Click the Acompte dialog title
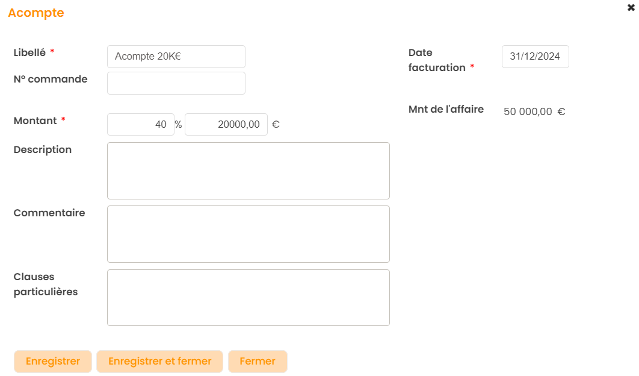 pyautogui.click(x=36, y=13)
